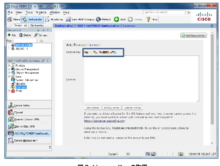Open the lower Device Management section

(29, 141)
